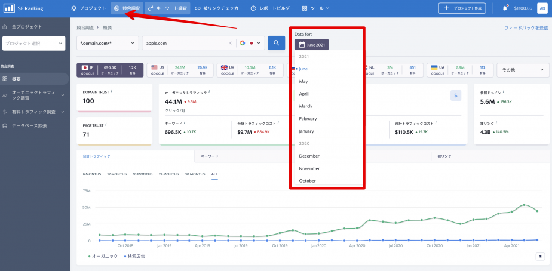Select November 2020 in the month list
Screen dimensions: 552x271
[x=309, y=168]
